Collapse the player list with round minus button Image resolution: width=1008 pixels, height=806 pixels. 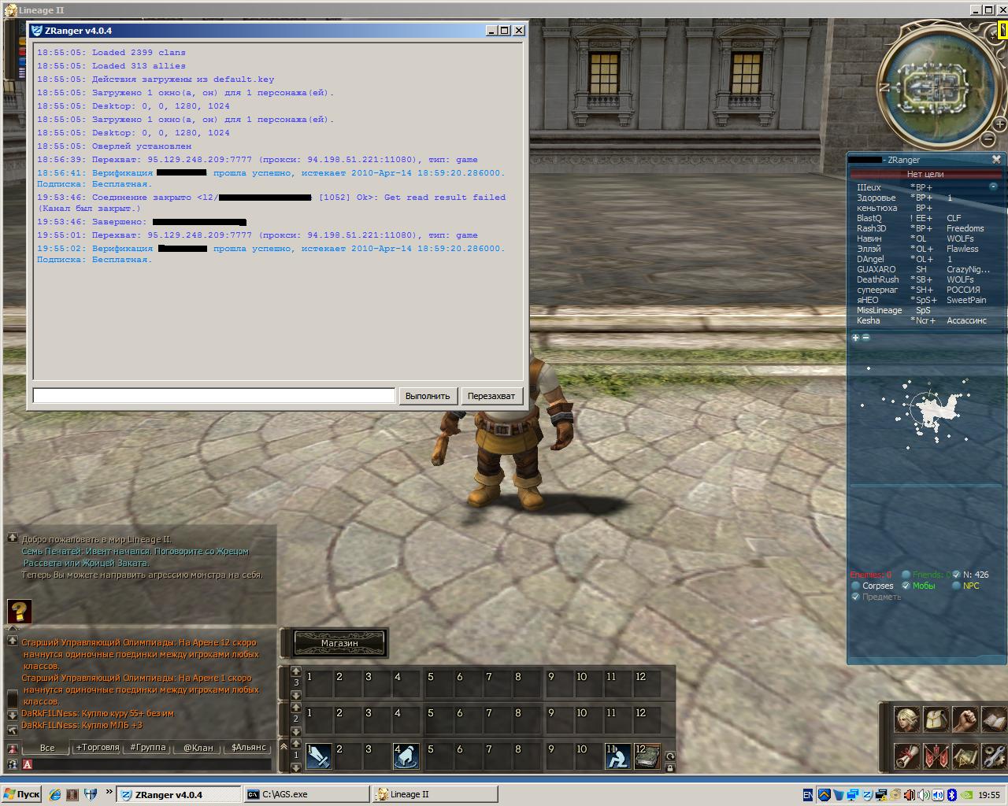tap(993, 187)
